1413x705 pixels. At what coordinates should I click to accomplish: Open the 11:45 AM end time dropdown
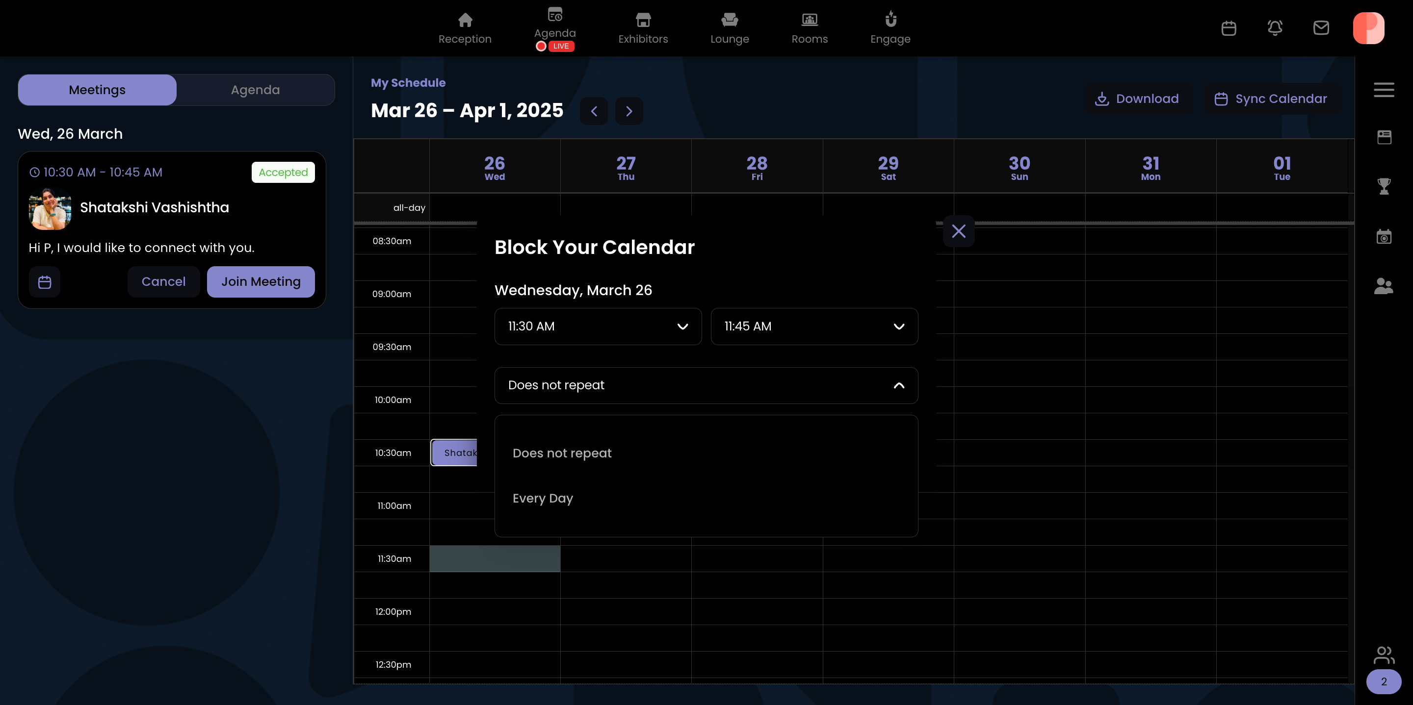coord(814,326)
